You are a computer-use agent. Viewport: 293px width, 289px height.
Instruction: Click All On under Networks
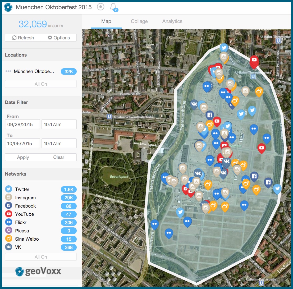[41, 257]
